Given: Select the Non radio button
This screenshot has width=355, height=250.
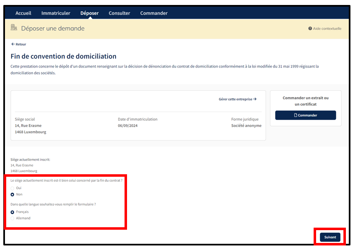Looking at the screenshot, I should click(12, 194).
